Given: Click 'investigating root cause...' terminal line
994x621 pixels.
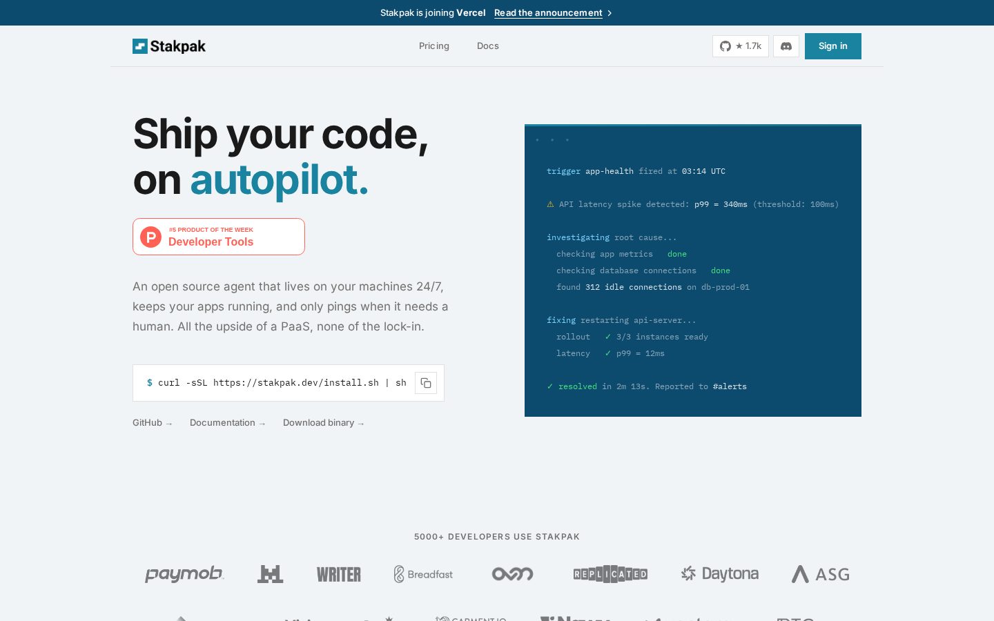Looking at the screenshot, I should coord(612,237).
